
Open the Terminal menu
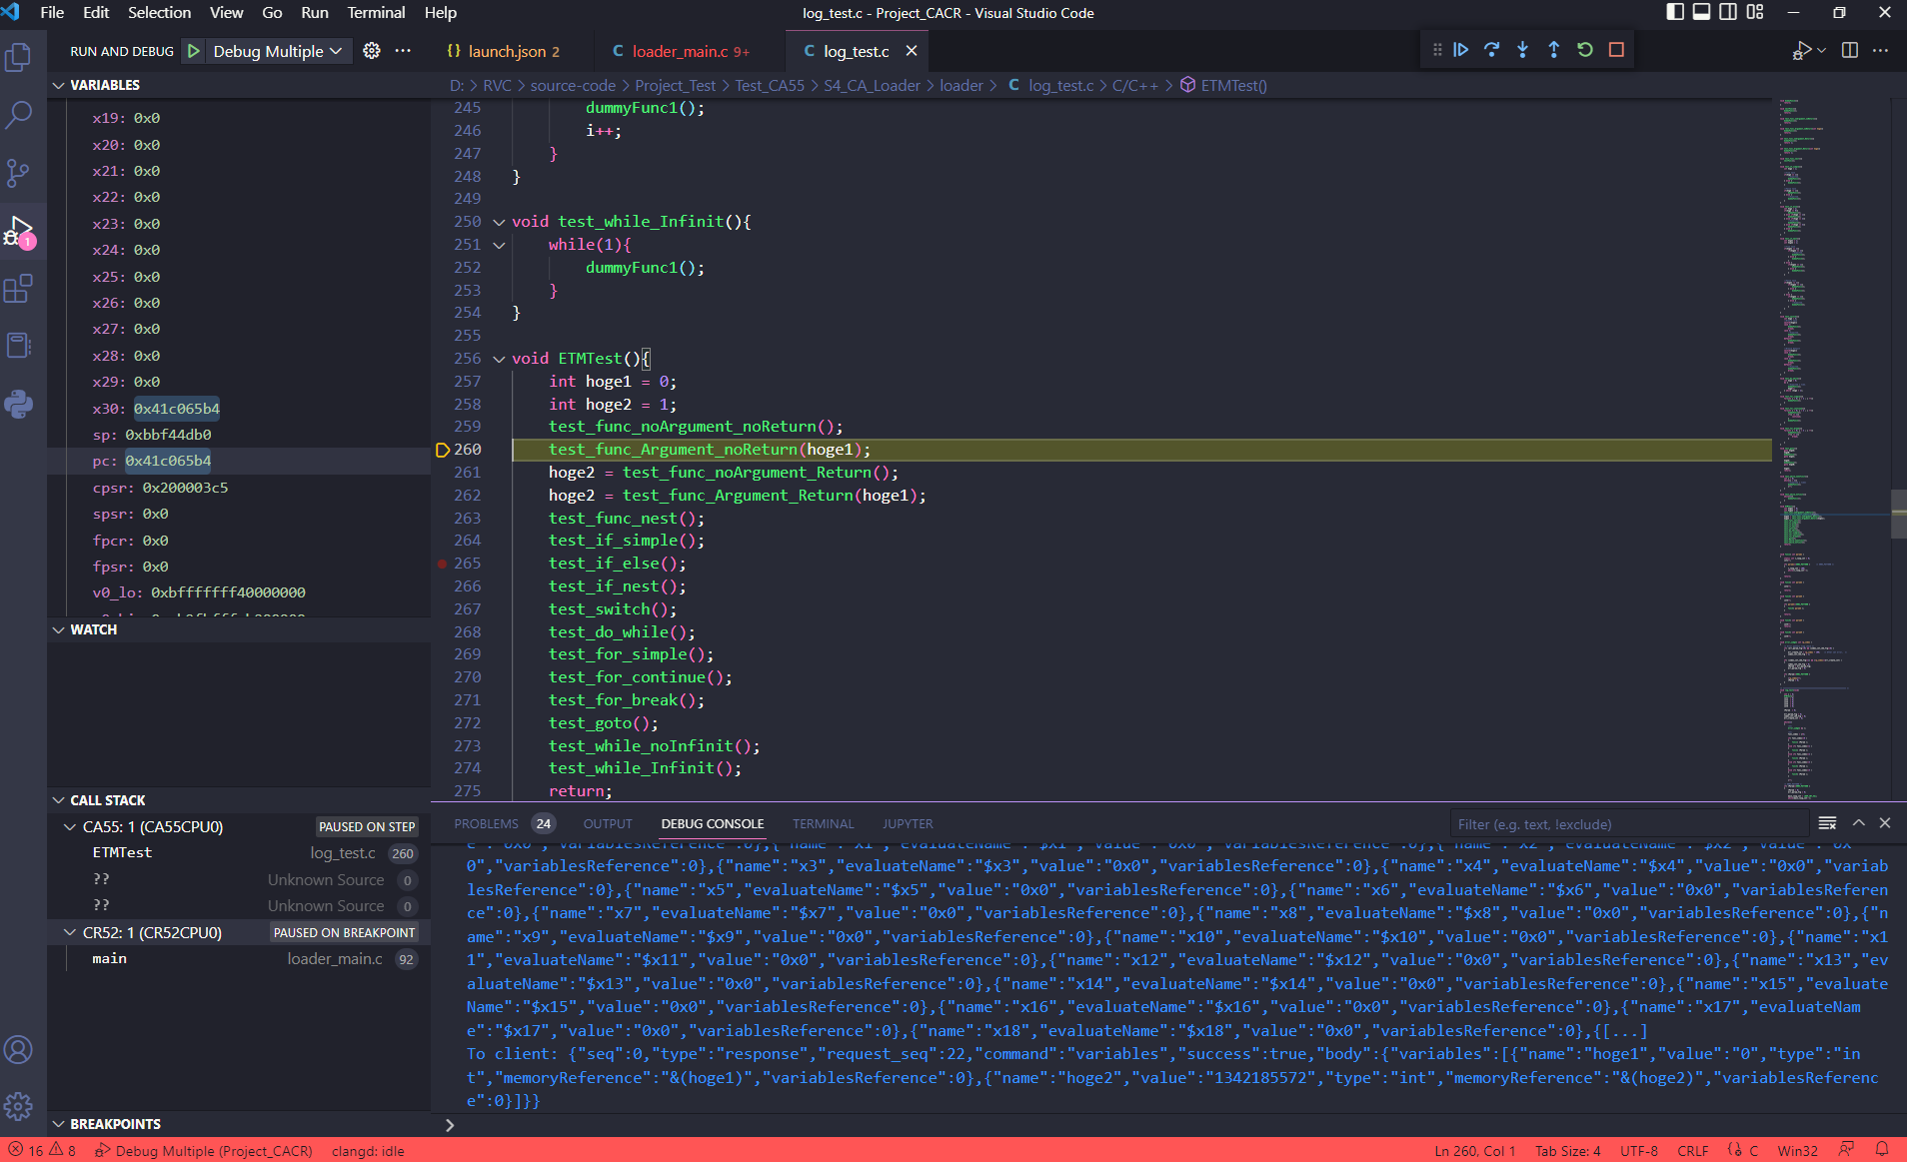(x=376, y=13)
